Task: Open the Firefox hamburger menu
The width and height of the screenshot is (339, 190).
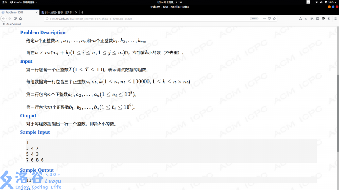Action: (335, 19)
